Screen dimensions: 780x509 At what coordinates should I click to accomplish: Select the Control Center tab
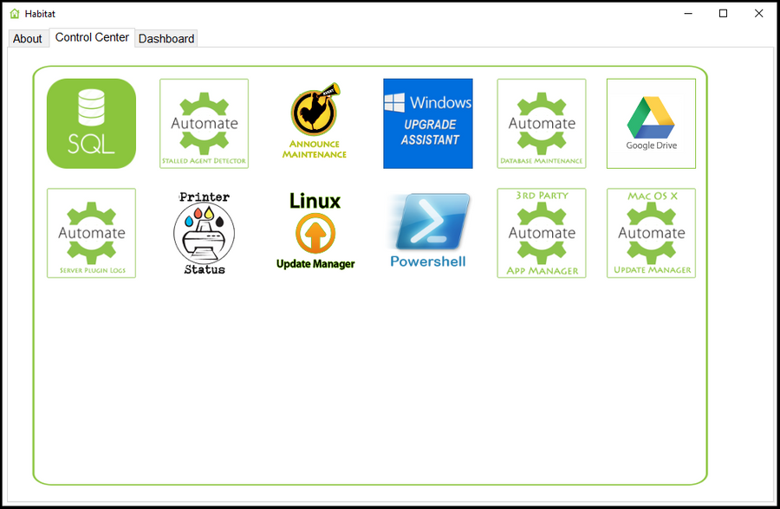click(92, 37)
